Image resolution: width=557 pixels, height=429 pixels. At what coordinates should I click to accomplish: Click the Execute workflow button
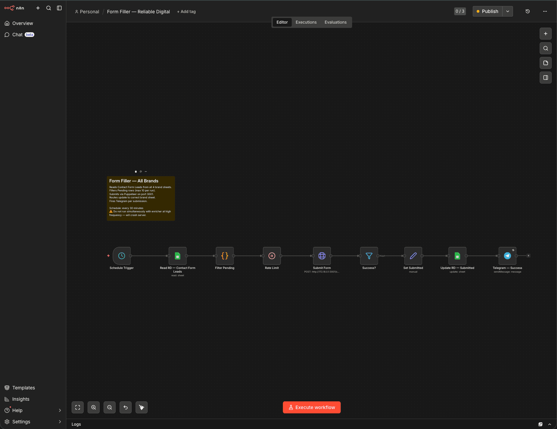[x=311, y=407]
